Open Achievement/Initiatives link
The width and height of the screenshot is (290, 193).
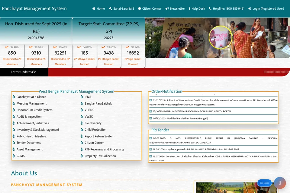click(33, 123)
